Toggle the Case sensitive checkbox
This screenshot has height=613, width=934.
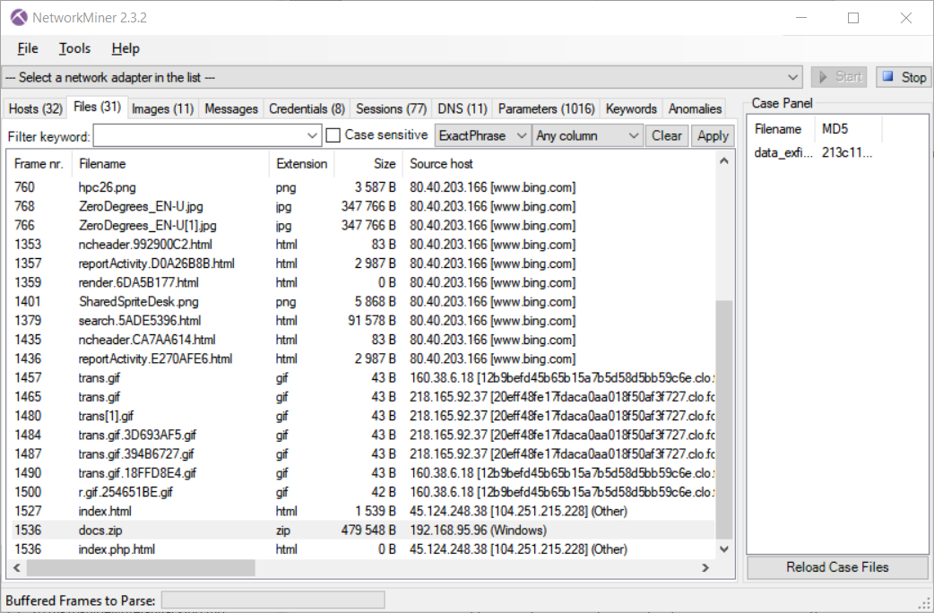[x=333, y=136]
